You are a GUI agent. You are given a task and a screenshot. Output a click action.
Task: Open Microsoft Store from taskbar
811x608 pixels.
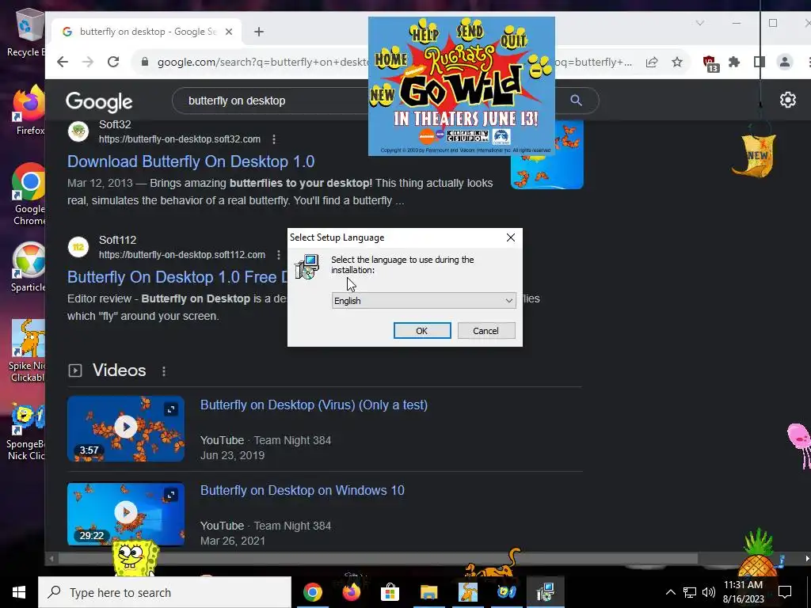pyautogui.click(x=390, y=592)
